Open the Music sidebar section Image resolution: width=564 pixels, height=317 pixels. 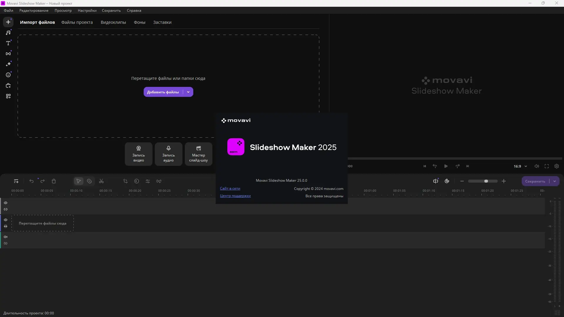pyautogui.click(x=8, y=33)
